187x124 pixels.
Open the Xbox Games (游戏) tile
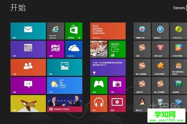99,86
